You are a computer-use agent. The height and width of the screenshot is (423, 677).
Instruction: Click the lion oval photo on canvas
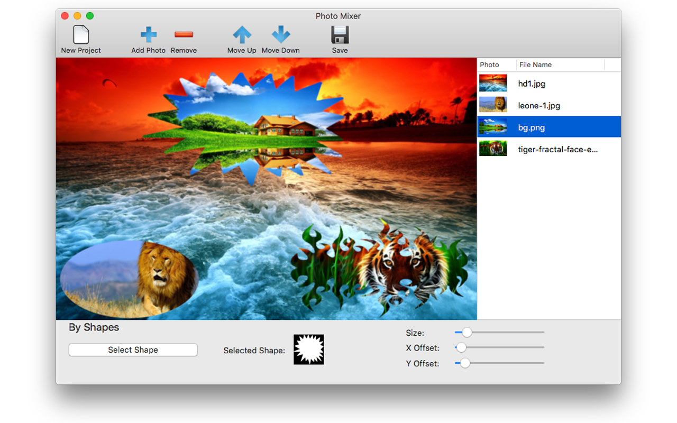(130, 279)
